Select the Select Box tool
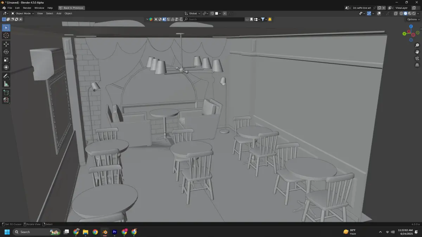The image size is (422, 237). click(6, 28)
